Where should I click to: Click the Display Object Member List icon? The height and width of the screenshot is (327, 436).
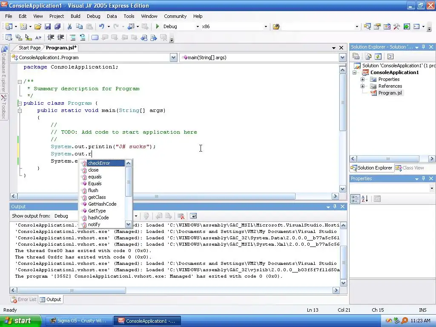pos(9,37)
